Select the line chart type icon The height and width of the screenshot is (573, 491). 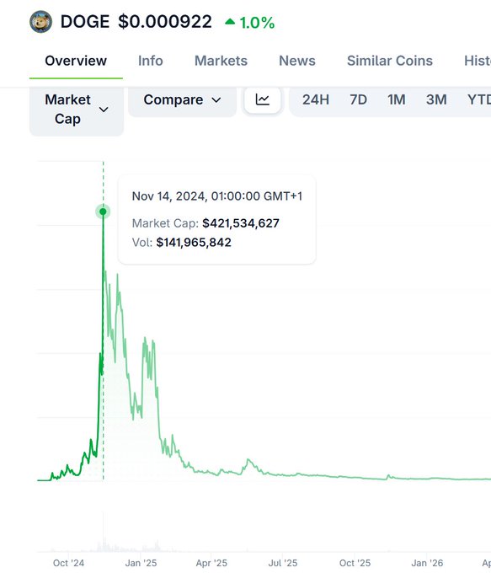(x=262, y=99)
